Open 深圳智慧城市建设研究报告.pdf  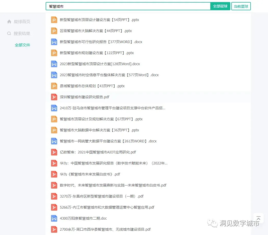[84, 97]
